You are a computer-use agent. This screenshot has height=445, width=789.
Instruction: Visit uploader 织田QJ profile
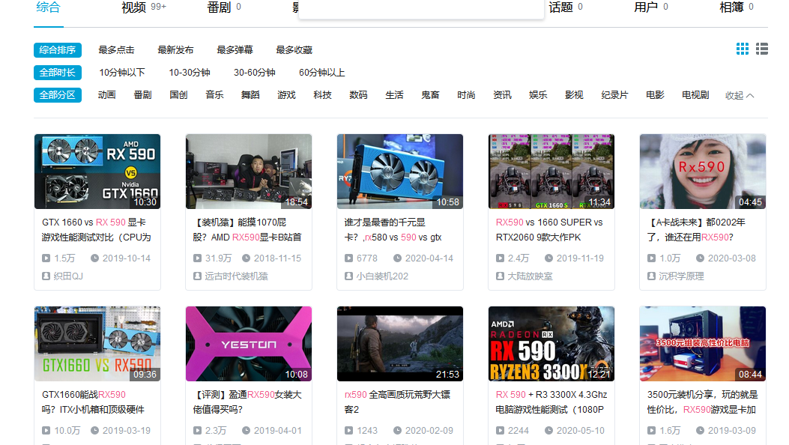[x=68, y=276]
